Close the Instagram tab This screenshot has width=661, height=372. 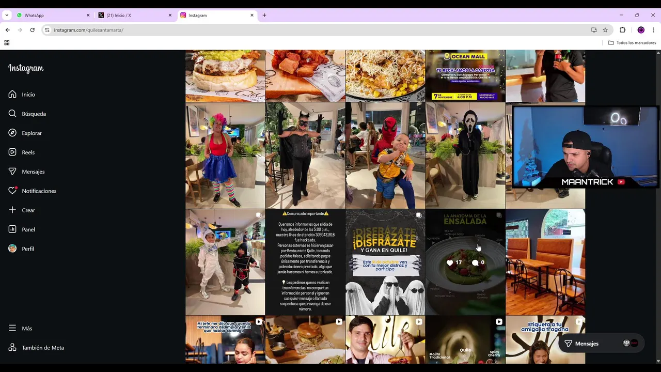252,16
